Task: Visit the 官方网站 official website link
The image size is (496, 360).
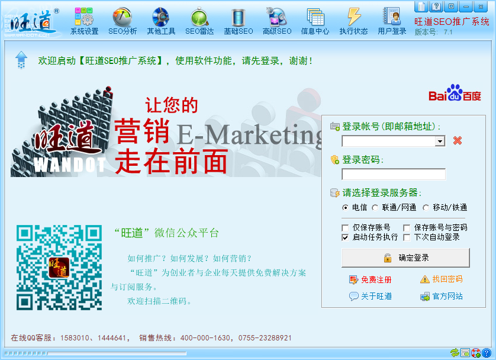Action: [447, 296]
